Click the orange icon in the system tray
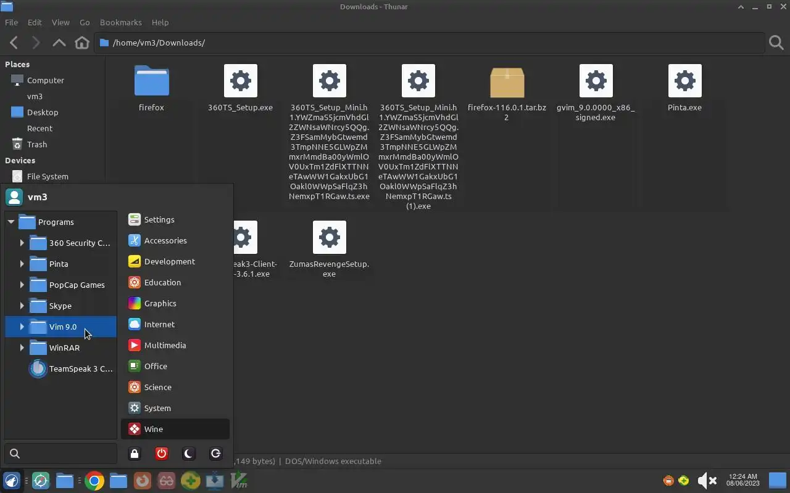 [x=668, y=481]
